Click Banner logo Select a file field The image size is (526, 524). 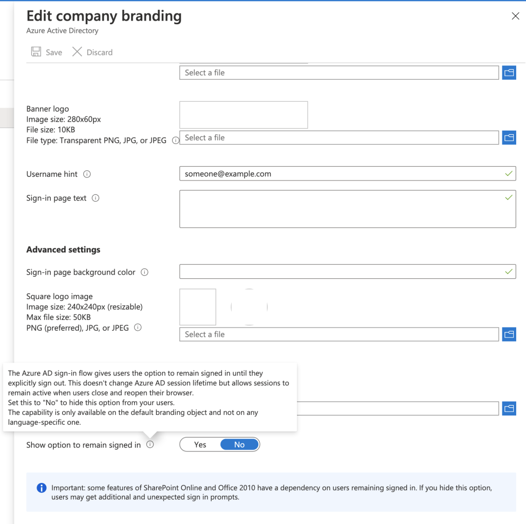[x=339, y=138]
